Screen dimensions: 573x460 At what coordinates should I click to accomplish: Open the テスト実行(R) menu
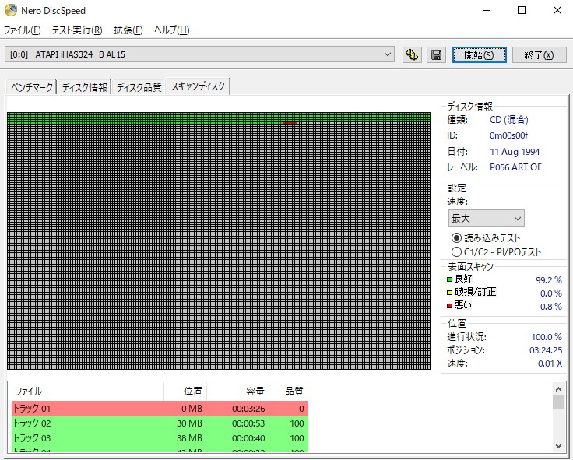pyautogui.click(x=77, y=30)
